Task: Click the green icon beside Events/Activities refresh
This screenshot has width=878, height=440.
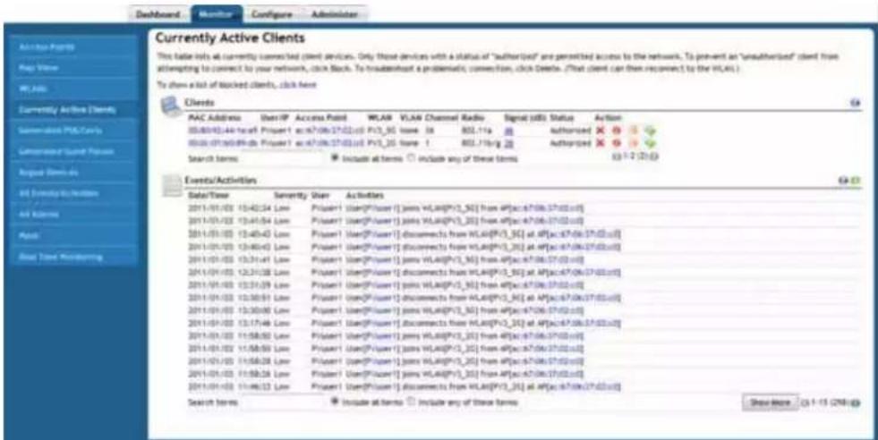Action: point(857,181)
